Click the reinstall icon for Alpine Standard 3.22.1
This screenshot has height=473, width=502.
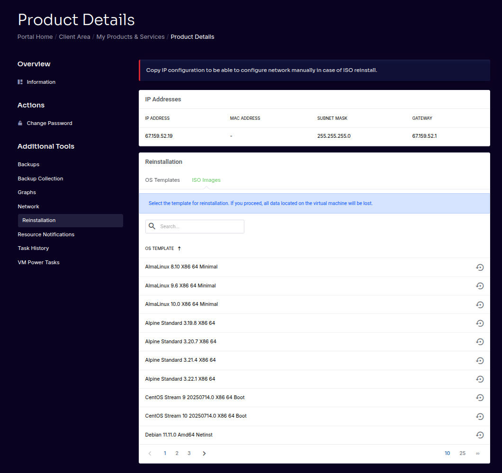pyautogui.click(x=480, y=379)
